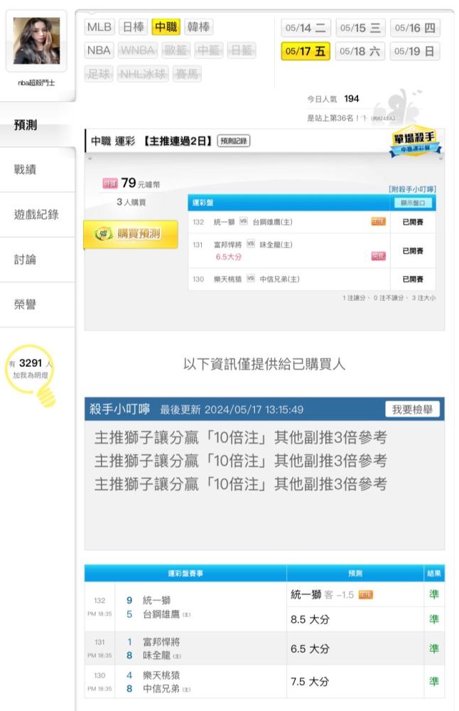Image resolution: width=459 pixels, height=711 pixels.
Task: Open the 附殺手小叮嚀 note link
Action: pyautogui.click(x=412, y=189)
